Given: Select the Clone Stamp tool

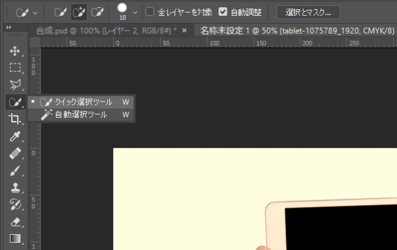Looking at the screenshot, I should pos(15,188).
